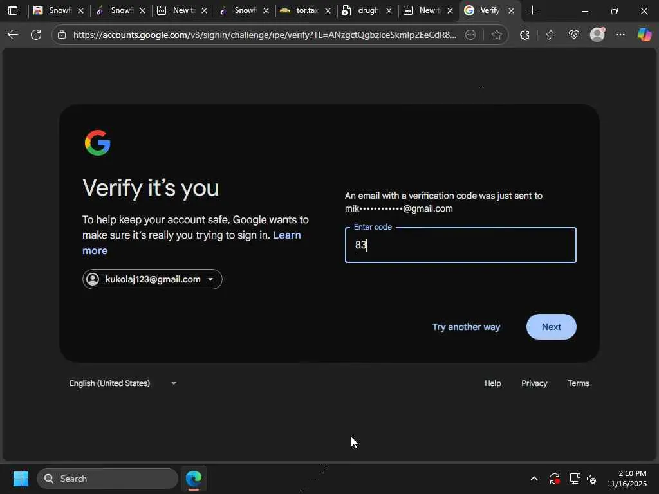Close the Verify tab
This screenshot has width=659, height=494.
pos(511,10)
